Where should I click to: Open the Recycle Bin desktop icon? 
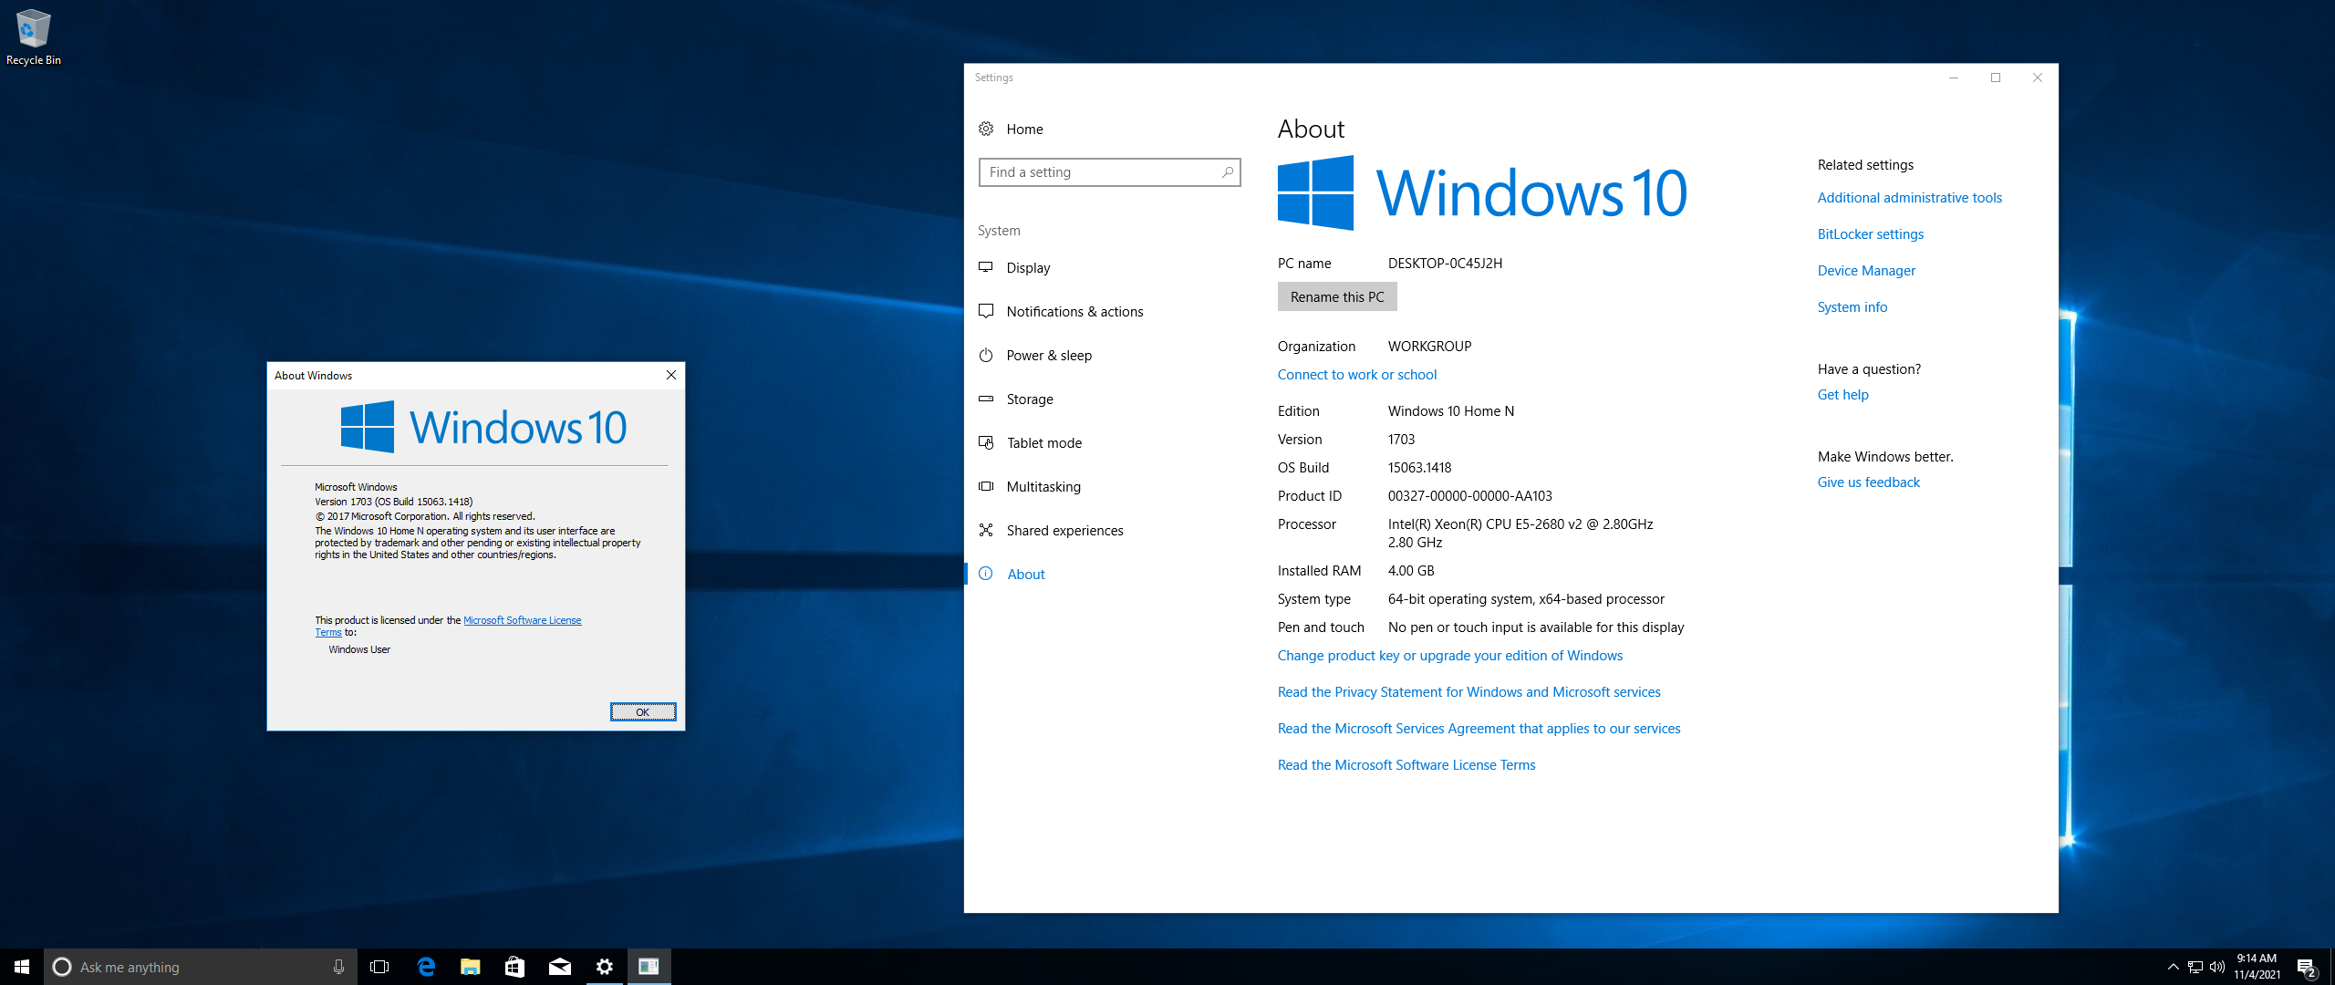coord(33,36)
